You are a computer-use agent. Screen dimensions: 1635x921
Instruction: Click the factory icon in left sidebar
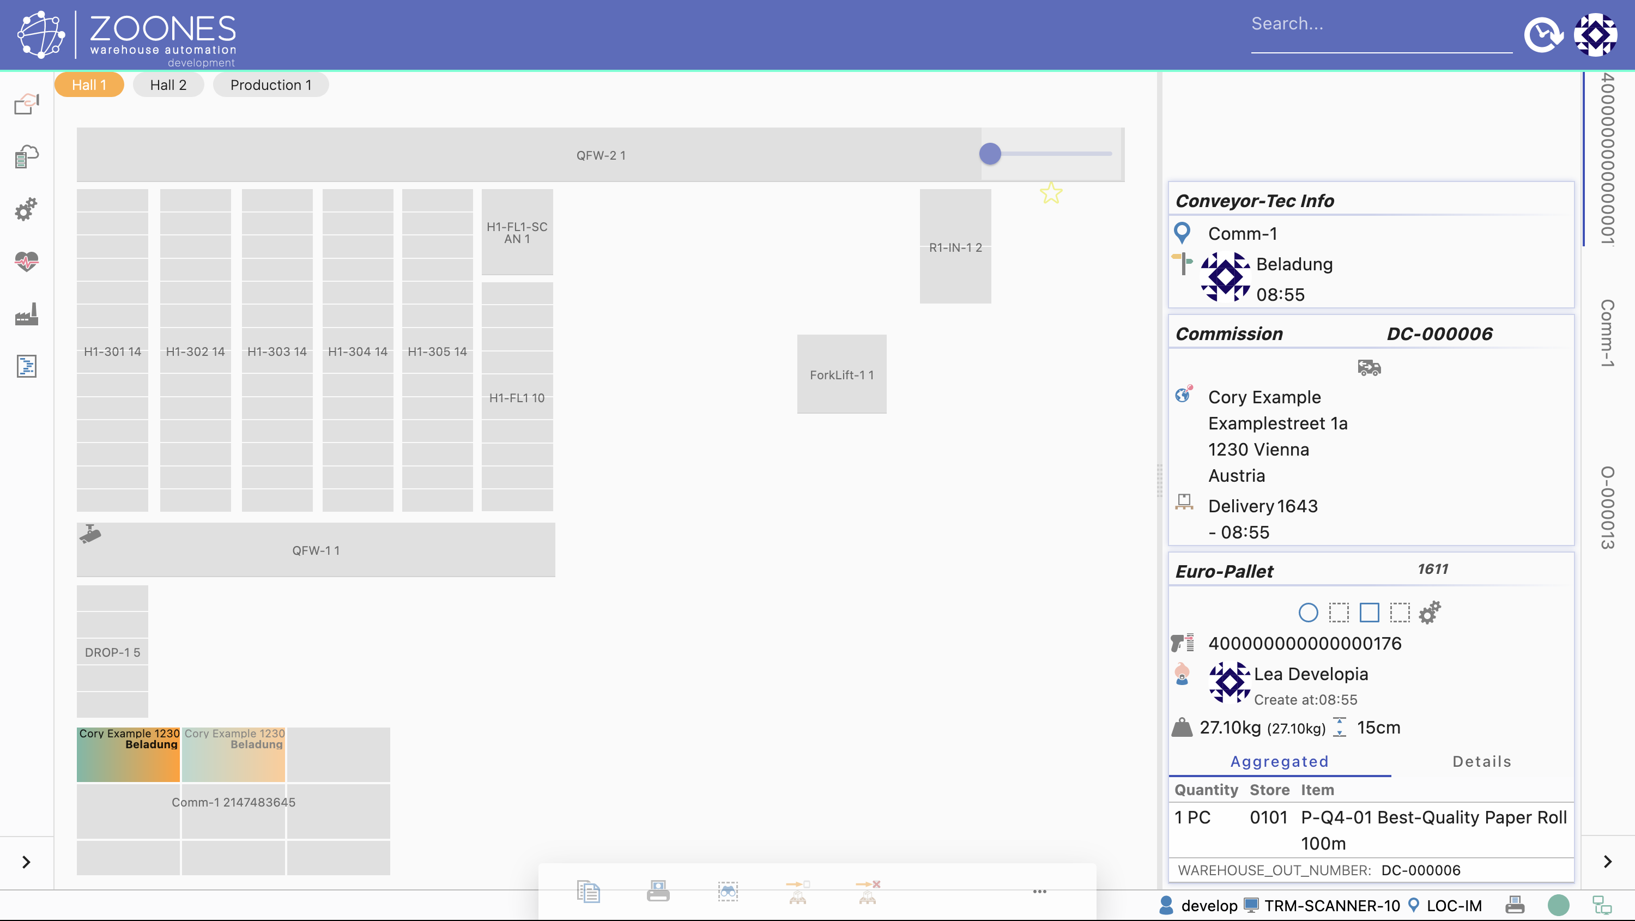pyautogui.click(x=27, y=313)
